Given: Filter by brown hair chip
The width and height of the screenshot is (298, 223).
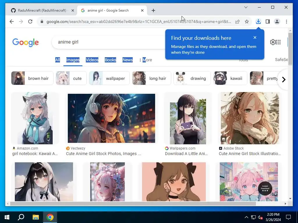Looking at the screenshot, I should [x=32, y=78].
